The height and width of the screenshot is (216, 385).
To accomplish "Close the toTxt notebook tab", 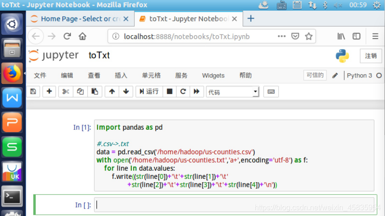I will pos(235,19).
